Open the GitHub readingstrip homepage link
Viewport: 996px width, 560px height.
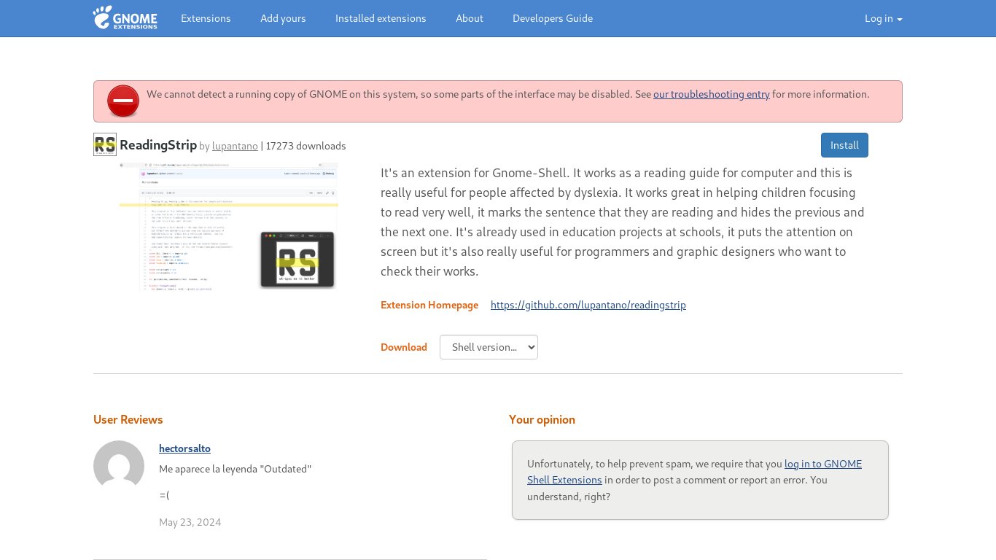tap(588, 305)
